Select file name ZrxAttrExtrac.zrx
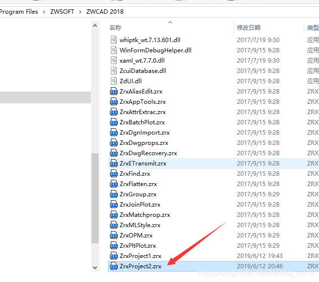Image resolution: width=319 pixels, height=282 pixels. (143, 112)
